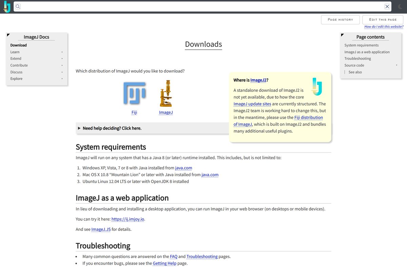Click the Fiji logo image
The image size is (407, 269).
tap(134, 93)
